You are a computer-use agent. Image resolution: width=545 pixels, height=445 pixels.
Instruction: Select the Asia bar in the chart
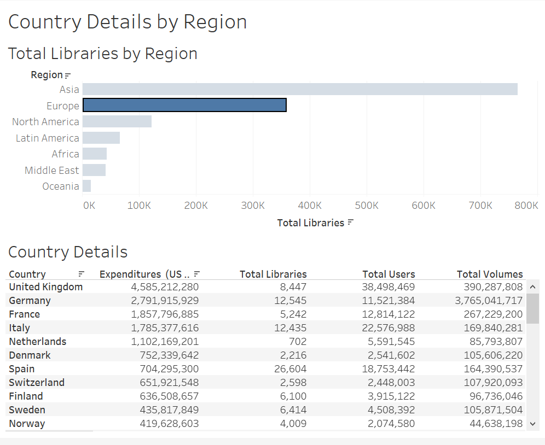[301, 89]
